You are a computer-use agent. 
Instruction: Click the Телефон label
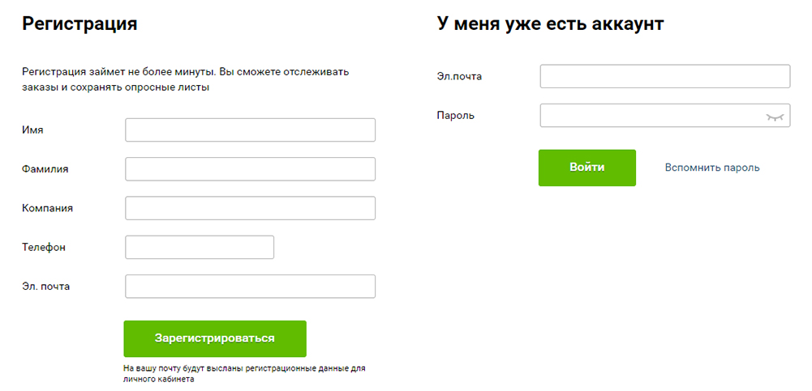pos(44,247)
